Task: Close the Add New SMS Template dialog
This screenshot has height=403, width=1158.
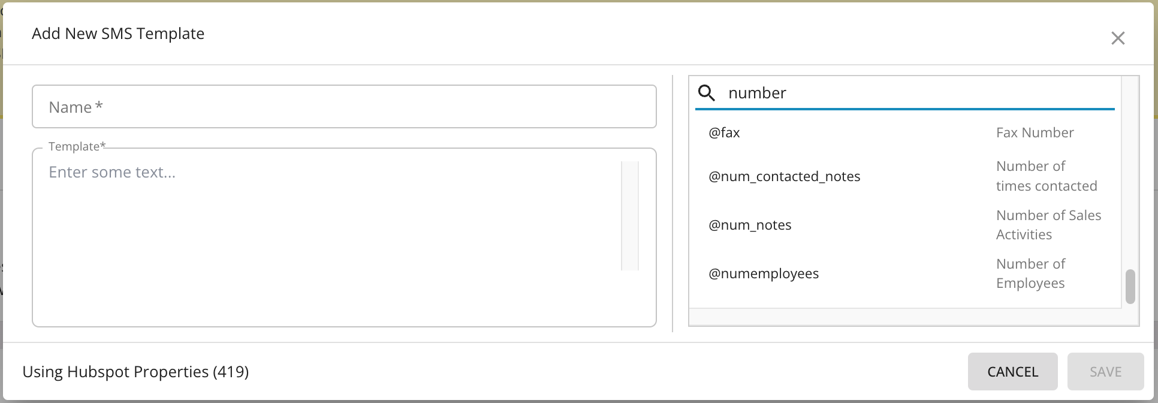Action: [x=1118, y=38]
